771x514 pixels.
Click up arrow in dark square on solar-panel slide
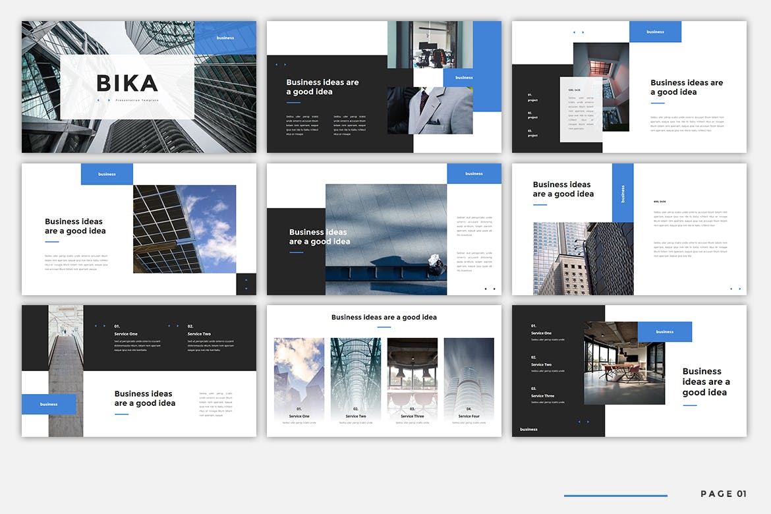click(246, 280)
